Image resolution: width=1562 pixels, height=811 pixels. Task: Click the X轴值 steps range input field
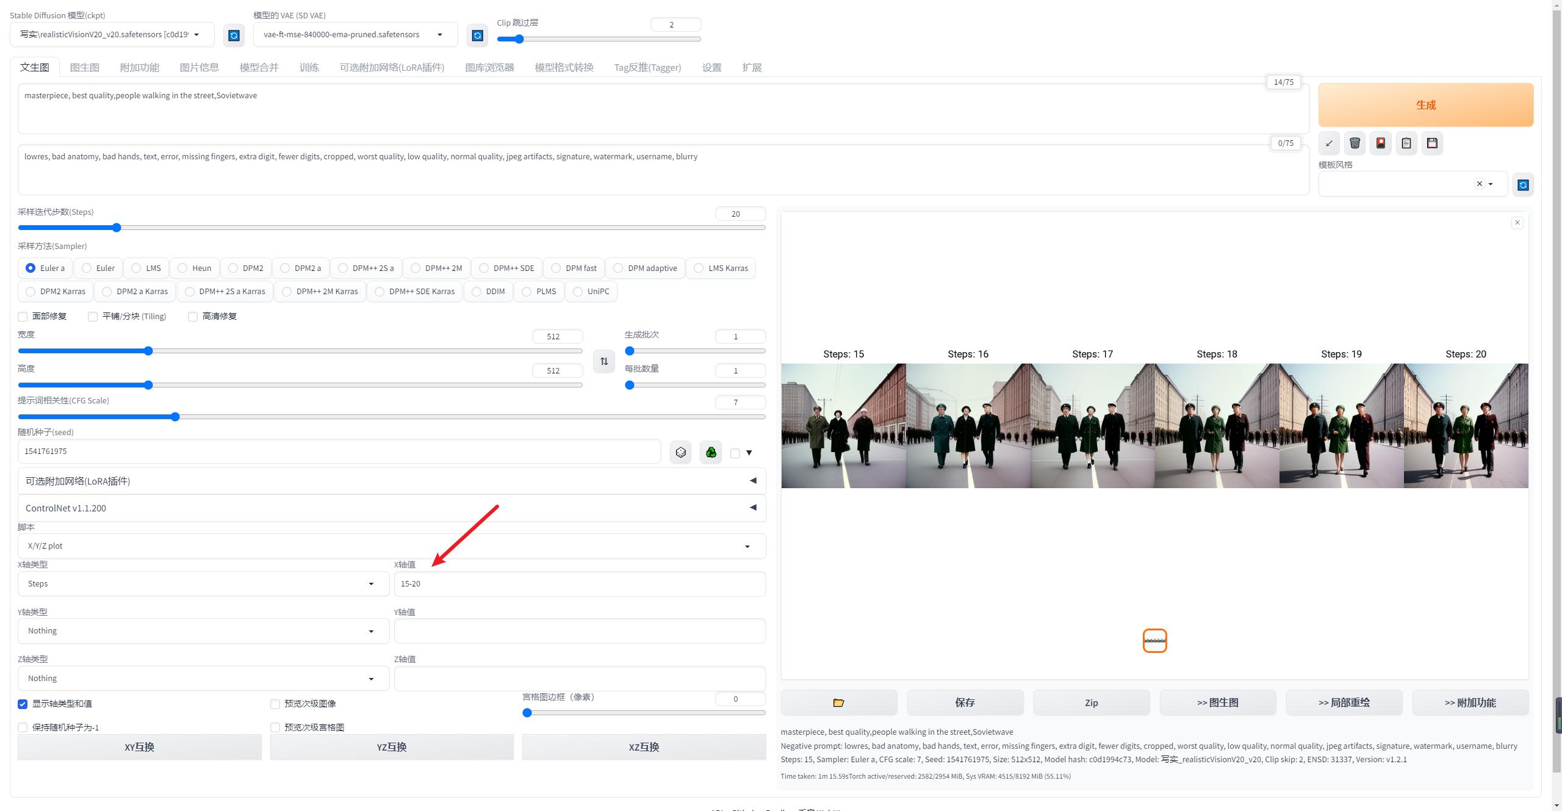point(578,584)
